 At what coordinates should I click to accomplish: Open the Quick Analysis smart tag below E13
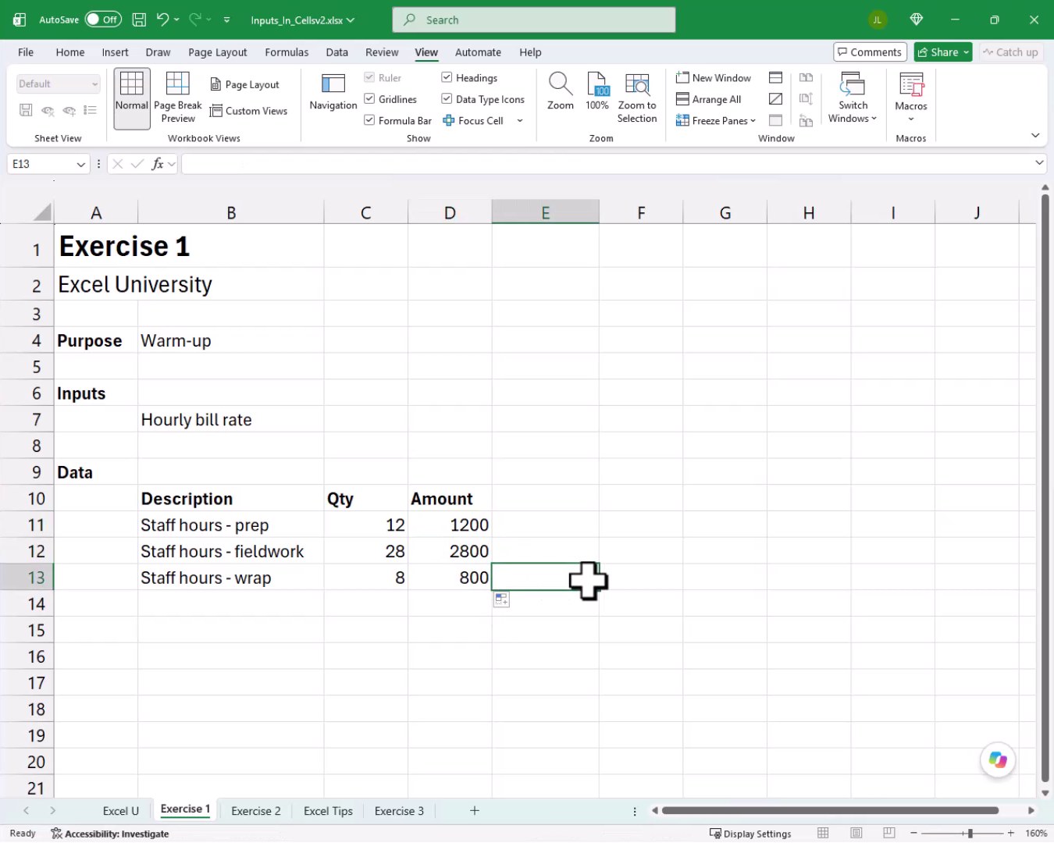[x=501, y=599]
